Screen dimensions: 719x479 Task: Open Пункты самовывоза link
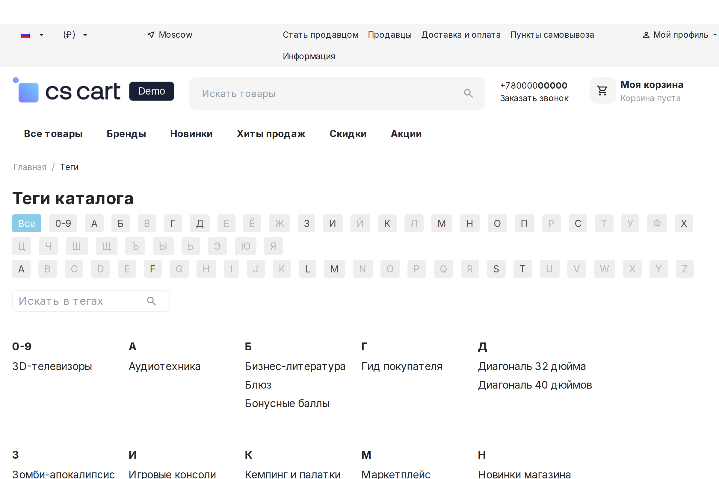point(552,35)
